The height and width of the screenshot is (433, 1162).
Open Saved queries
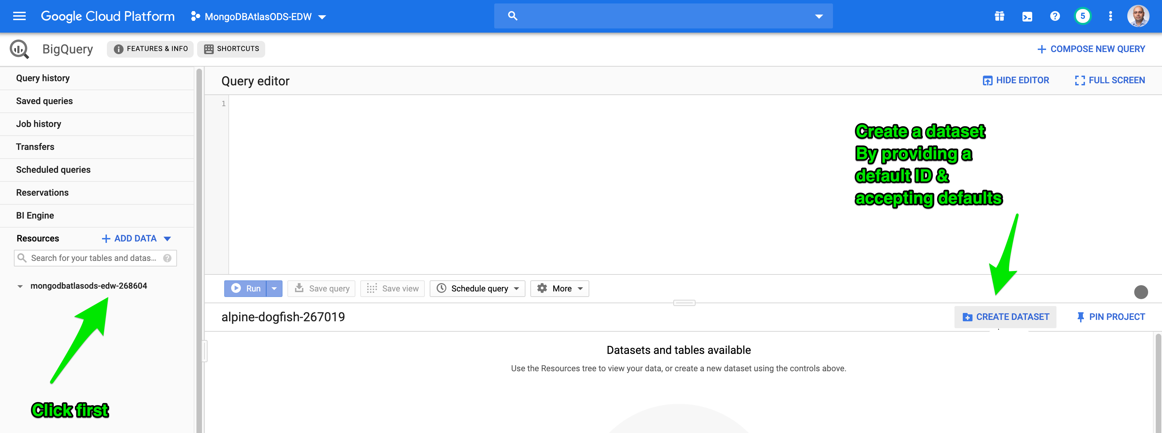click(x=97, y=101)
